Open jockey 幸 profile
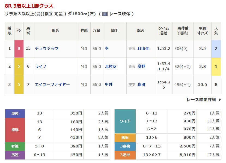This screenshot has width=226, height=163. tap(107, 49)
